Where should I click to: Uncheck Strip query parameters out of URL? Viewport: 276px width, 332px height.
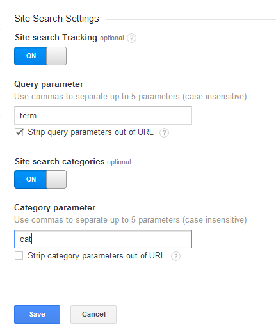pos(19,132)
